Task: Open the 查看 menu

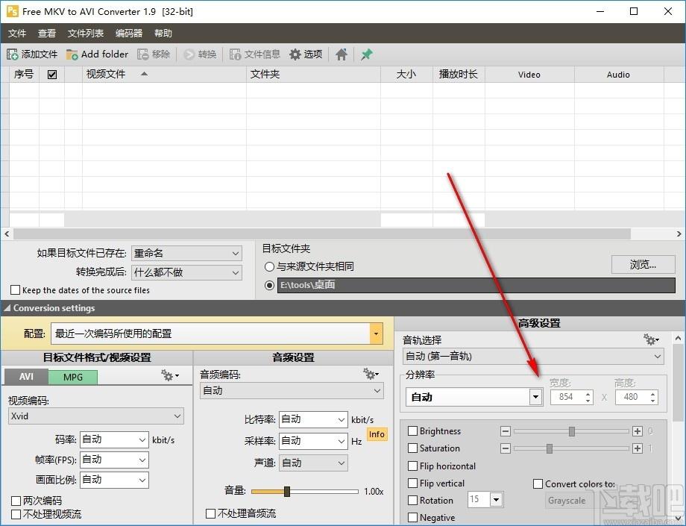Action: 47,34
